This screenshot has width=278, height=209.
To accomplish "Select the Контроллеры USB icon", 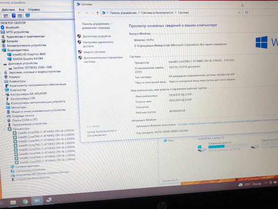I will (x=7, y=99).
